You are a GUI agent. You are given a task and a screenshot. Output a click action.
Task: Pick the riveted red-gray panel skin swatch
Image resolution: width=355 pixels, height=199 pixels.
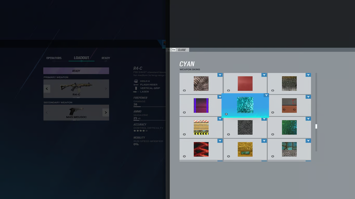pos(289,105)
